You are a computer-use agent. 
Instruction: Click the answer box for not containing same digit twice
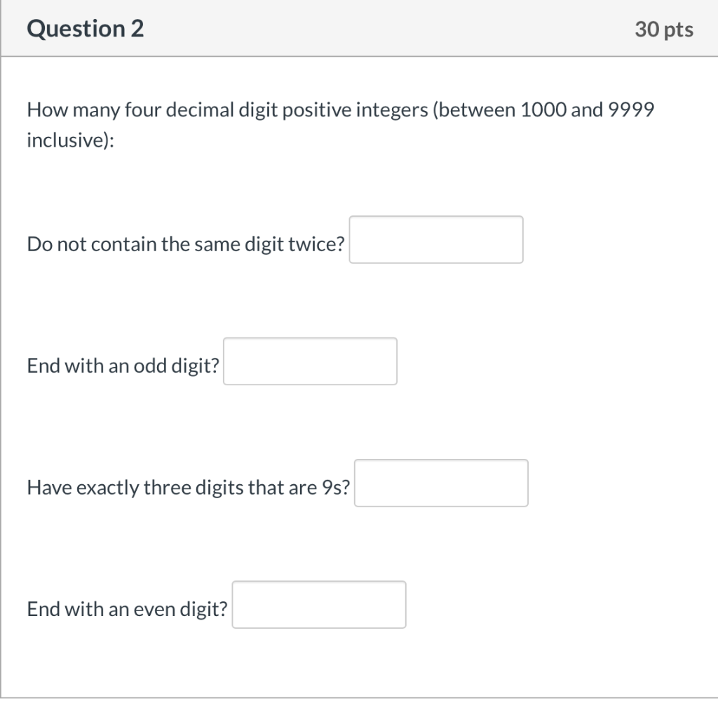click(436, 239)
